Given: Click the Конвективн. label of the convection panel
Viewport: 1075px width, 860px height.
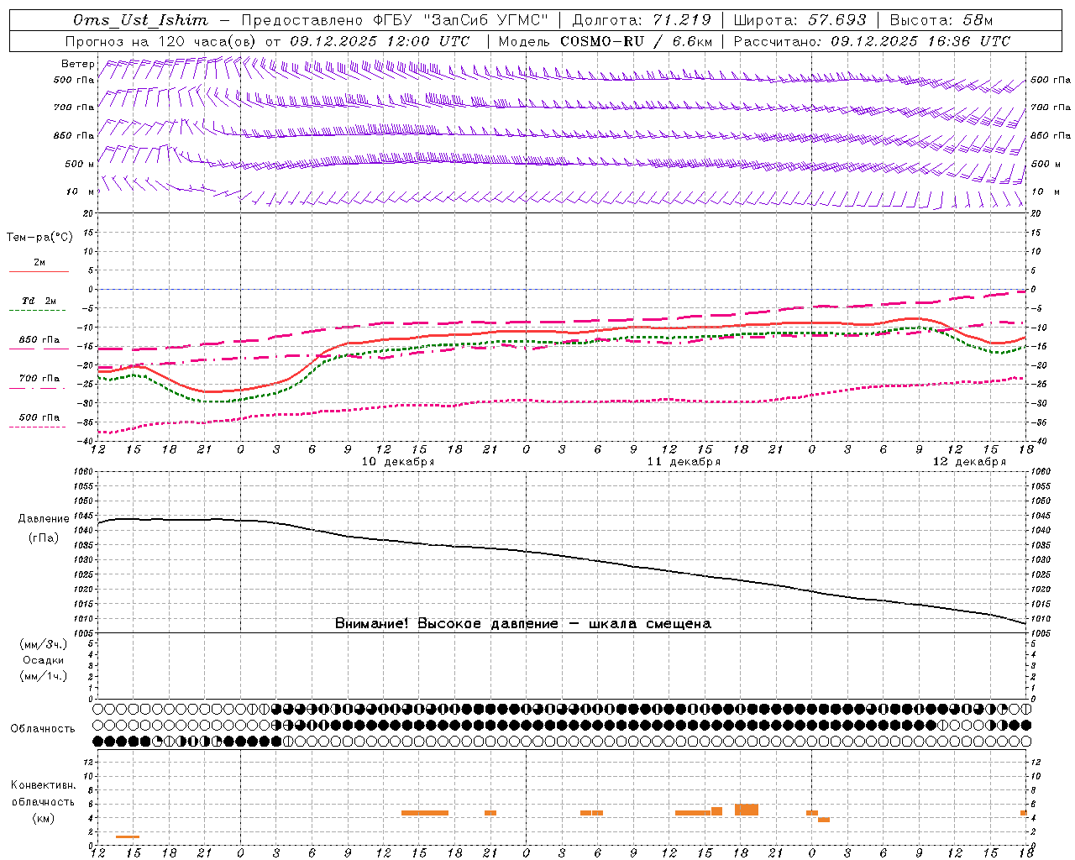Looking at the screenshot, I should pyautogui.click(x=43, y=785).
